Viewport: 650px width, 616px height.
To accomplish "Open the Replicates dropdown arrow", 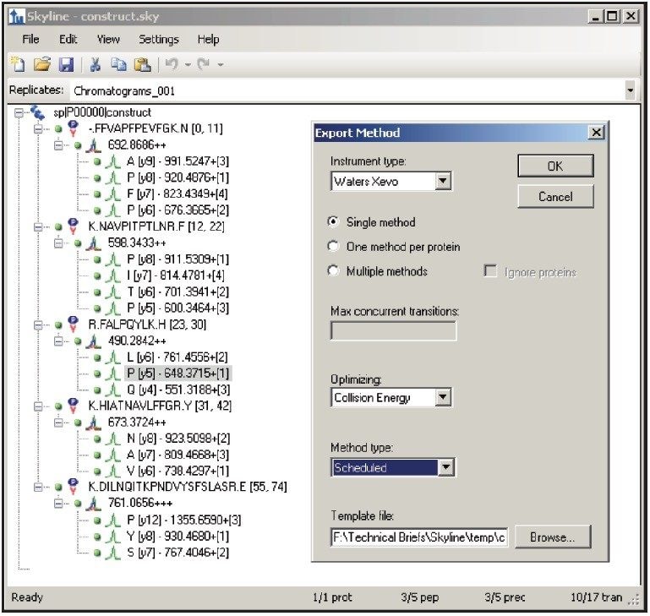I will coord(630,90).
